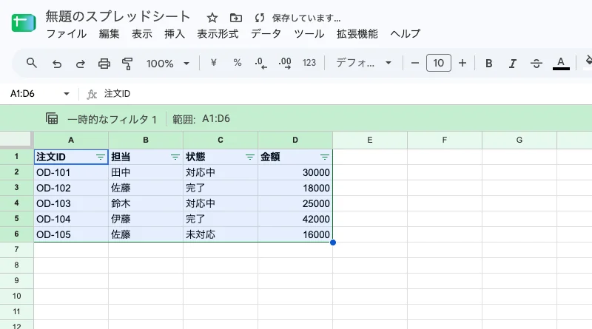Print the spreadsheet
Screen dimensions: 592x329
pos(104,64)
